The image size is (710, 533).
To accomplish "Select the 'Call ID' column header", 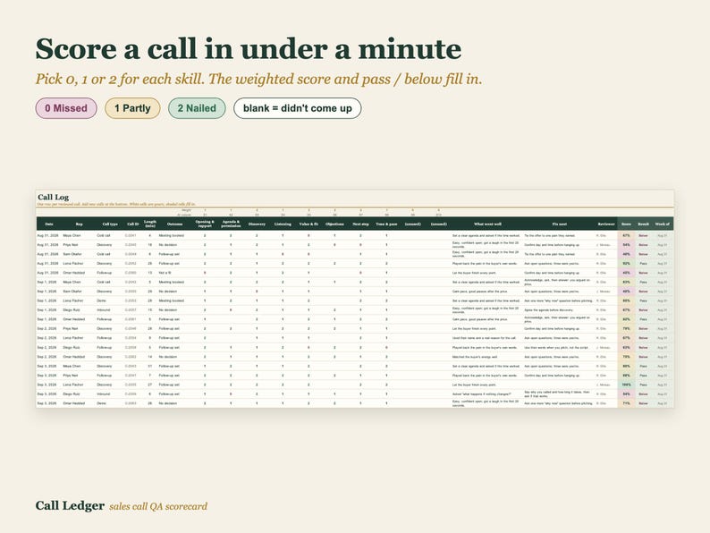I will click(x=132, y=224).
